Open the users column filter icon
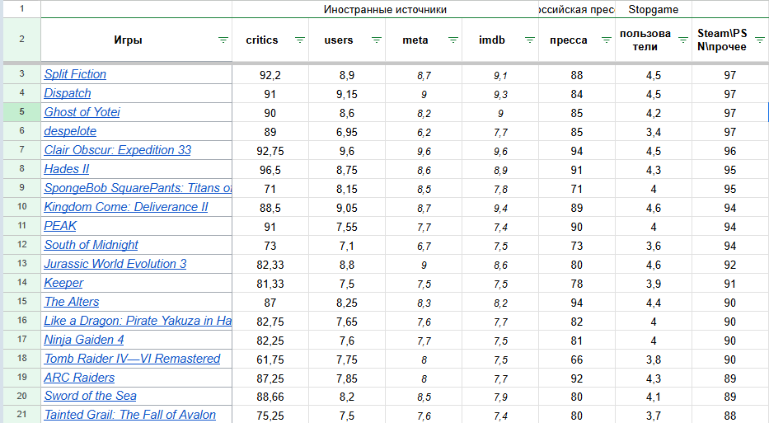 [377, 40]
